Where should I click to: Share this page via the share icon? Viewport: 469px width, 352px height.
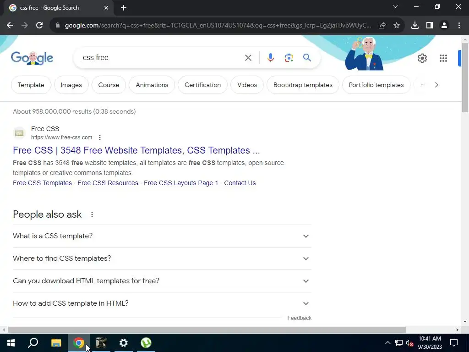(382, 26)
